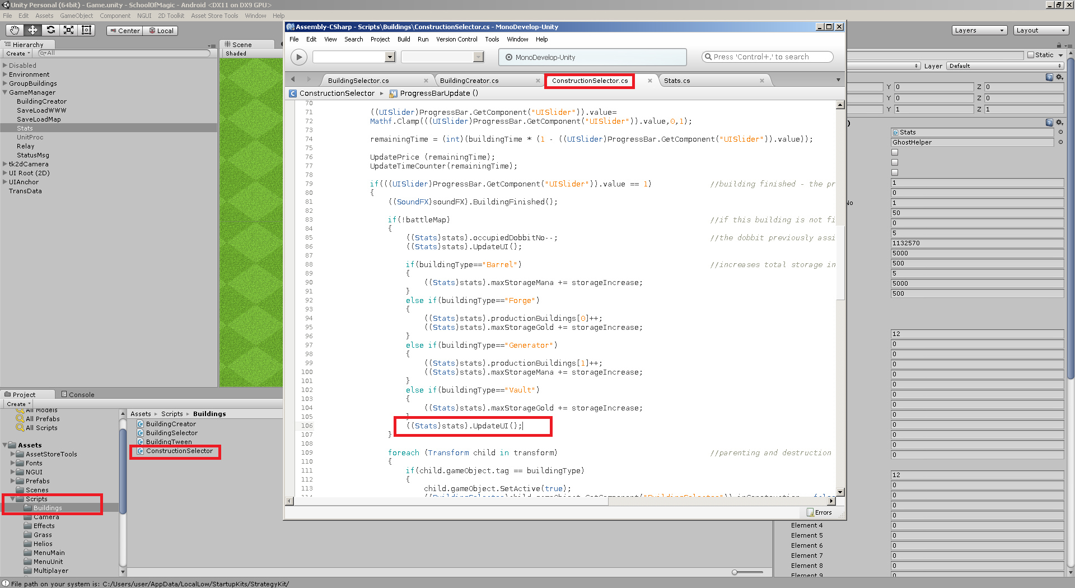Viewport: 1075px width, 588px height.
Task: Expand the GroupBuildings hierarchy item
Action: [5, 83]
